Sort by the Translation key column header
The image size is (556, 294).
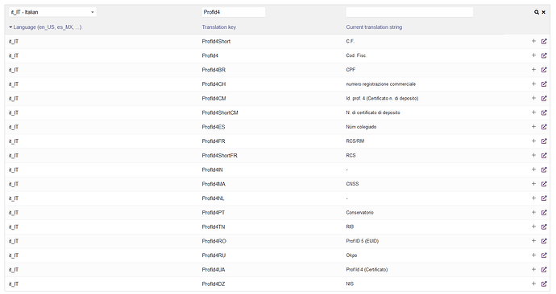[x=219, y=27]
